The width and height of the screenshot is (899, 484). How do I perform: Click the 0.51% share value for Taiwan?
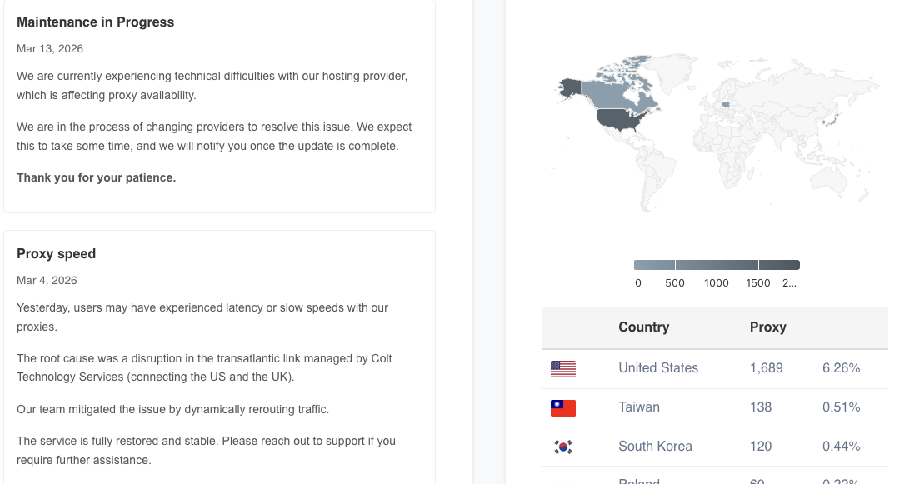point(841,407)
